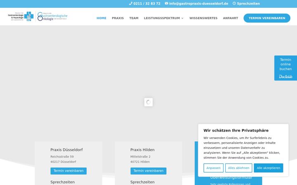Open the Gastroenterologische Onkologie logo
Screen dimensions: 297x185
point(52,16)
